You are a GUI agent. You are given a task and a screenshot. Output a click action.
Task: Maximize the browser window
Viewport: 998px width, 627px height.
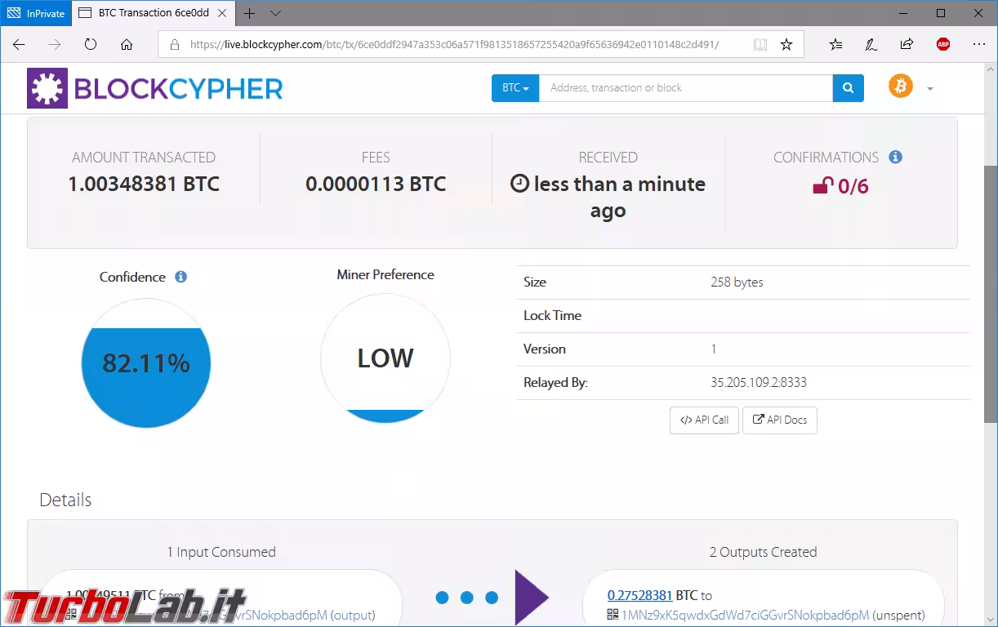click(x=941, y=13)
